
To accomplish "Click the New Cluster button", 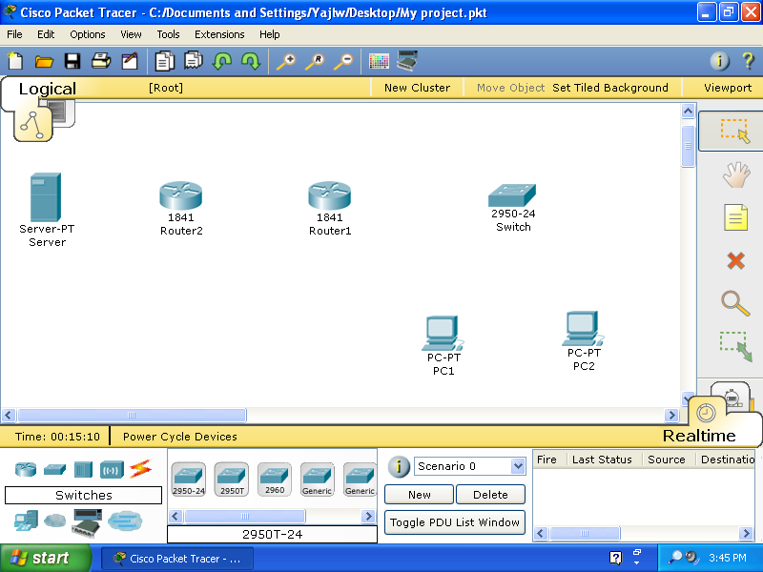I will coord(417,88).
